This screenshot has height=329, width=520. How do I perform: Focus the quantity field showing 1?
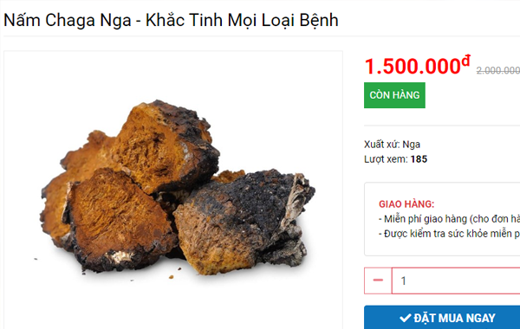point(456,281)
